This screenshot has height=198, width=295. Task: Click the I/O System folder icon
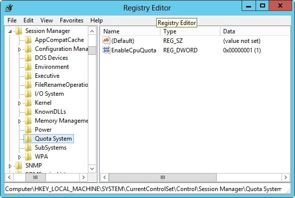tap(28, 94)
